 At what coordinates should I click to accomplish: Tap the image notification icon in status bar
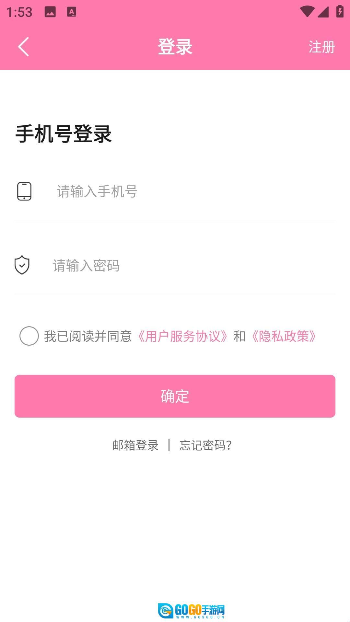coord(50,12)
